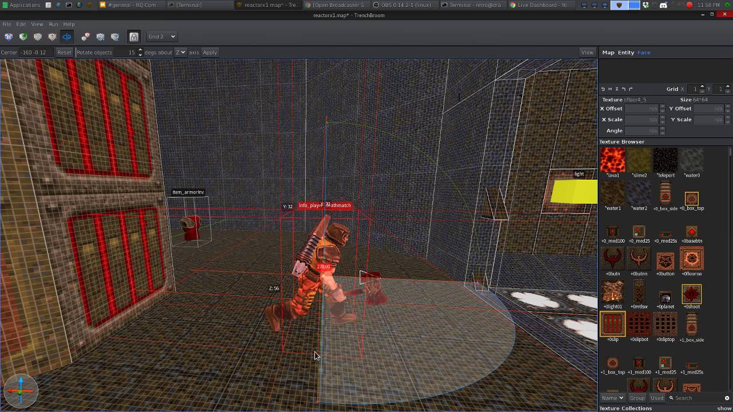Switch to the Entity tab
This screenshot has height=412, width=733.
pyautogui.click(x=626, y=52)
